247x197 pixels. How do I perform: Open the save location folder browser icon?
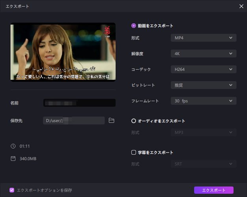111,121
